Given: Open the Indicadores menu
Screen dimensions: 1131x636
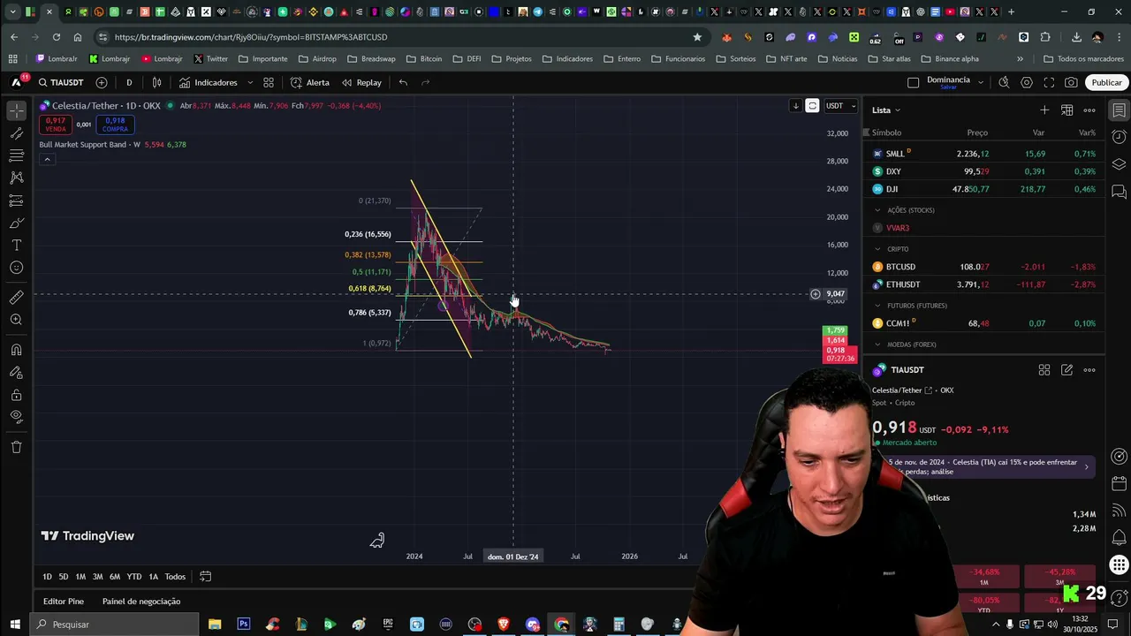Looking at the screenshot, I should tap(208, 82).
